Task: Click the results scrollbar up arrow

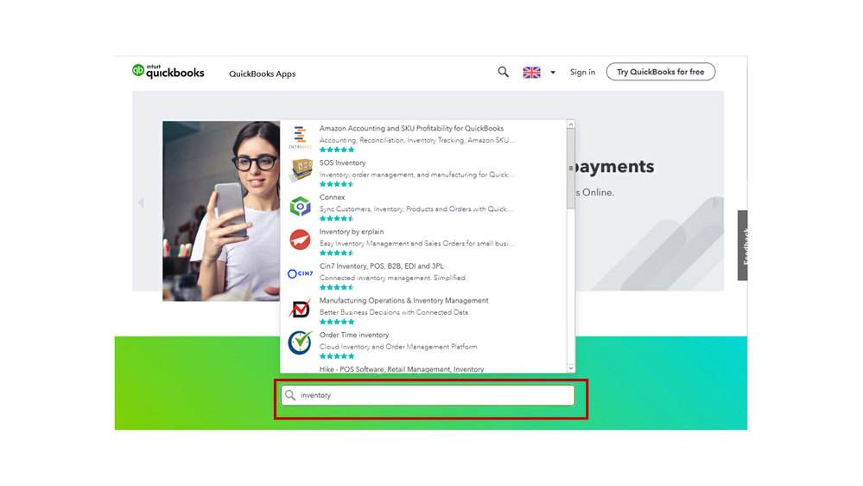Action: pos(571,125)
